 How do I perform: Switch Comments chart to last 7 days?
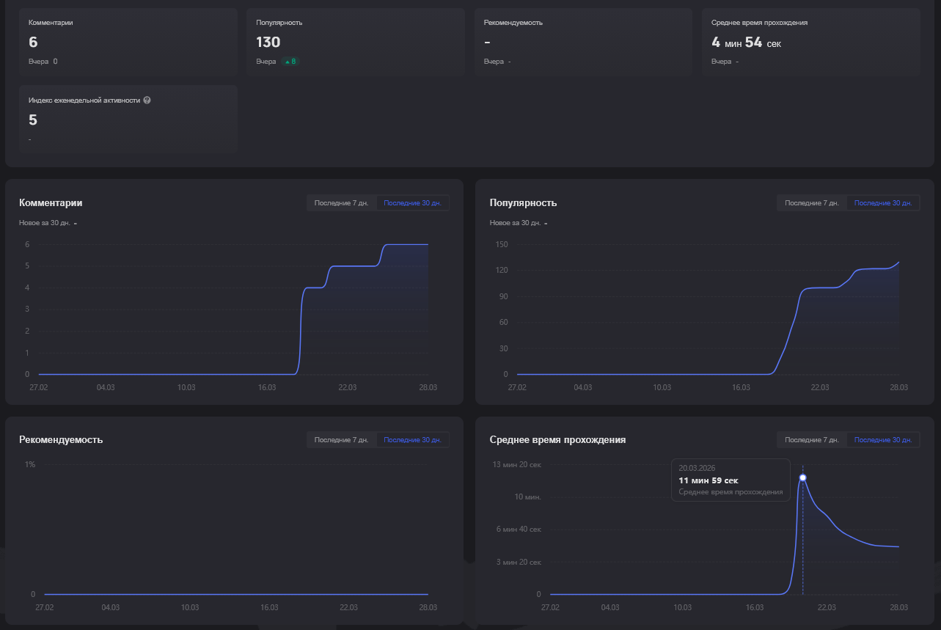[x=342, y=203]
